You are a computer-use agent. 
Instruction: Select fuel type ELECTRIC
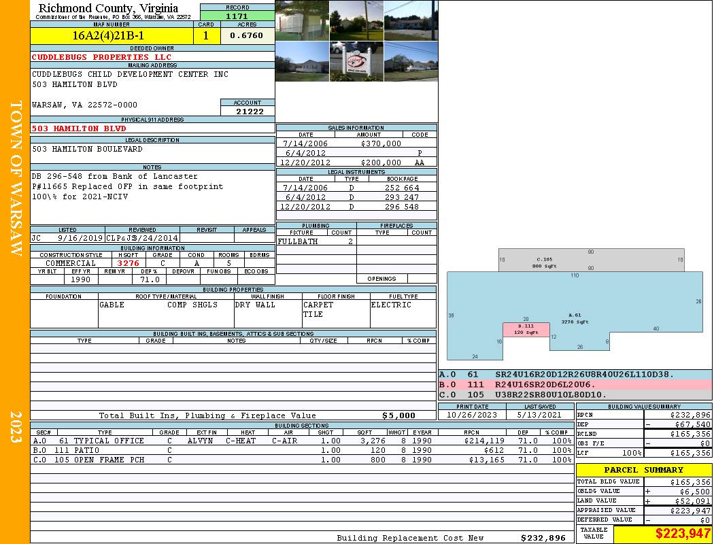click(x=391, y=305)
